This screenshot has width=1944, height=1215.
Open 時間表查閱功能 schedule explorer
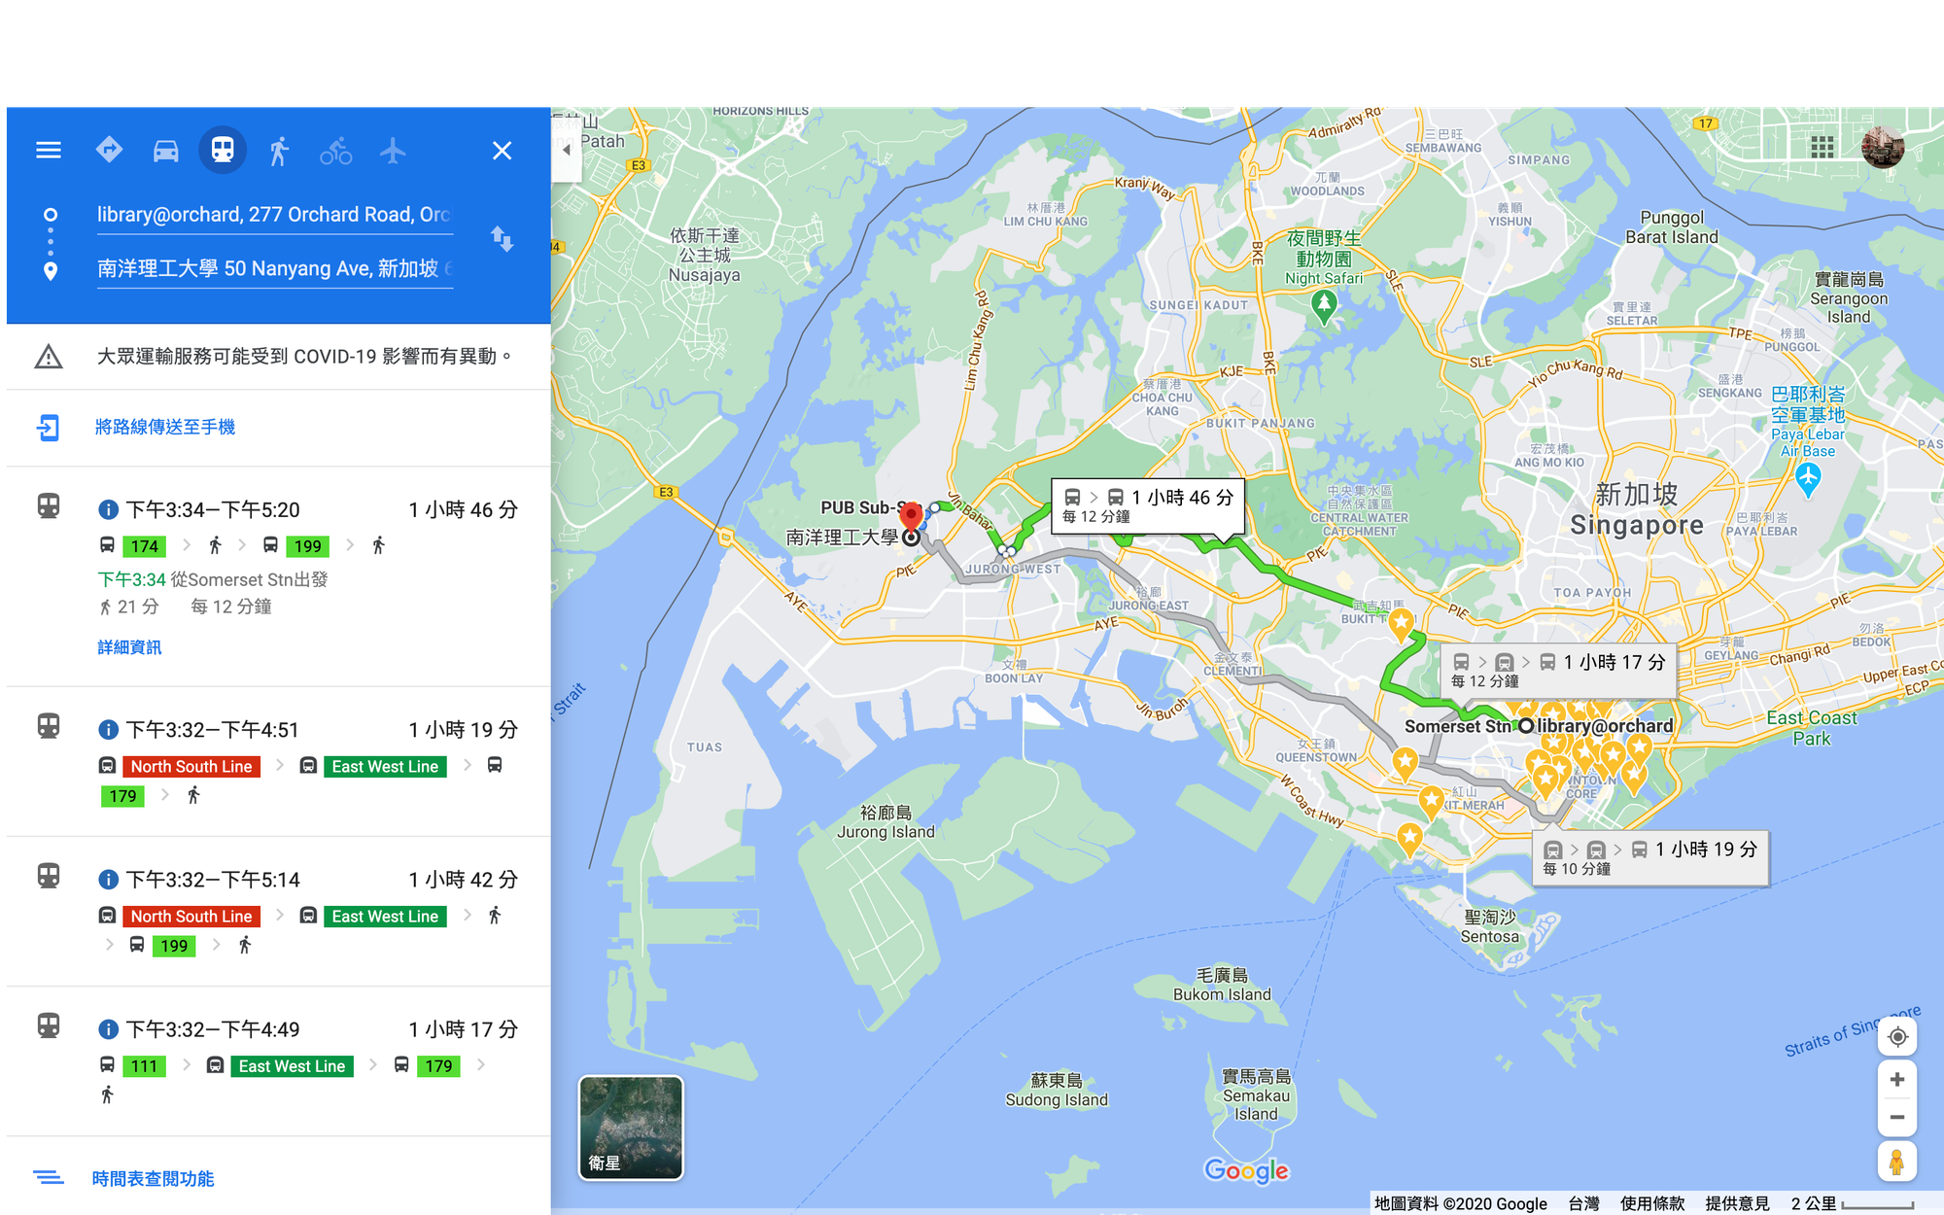(x=154, y=1179)
